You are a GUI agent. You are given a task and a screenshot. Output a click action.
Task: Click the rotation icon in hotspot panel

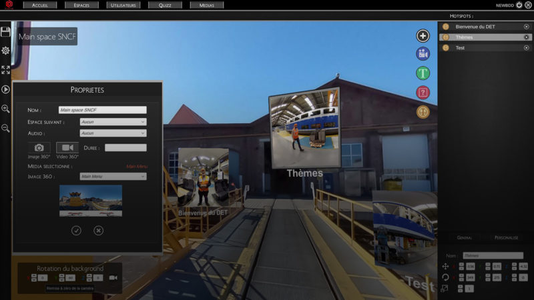pyautogui.click(x=445, y=277)
